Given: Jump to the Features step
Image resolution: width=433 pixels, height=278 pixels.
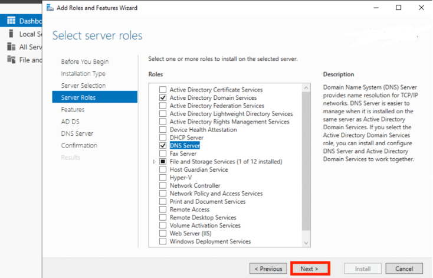Looking at the screenshot, I should pyautogui.click(x=73, y=110).
